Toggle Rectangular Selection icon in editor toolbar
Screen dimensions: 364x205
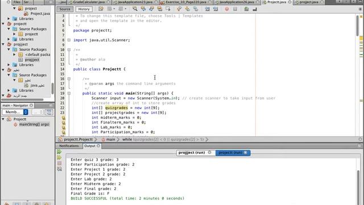click(168, 9)
